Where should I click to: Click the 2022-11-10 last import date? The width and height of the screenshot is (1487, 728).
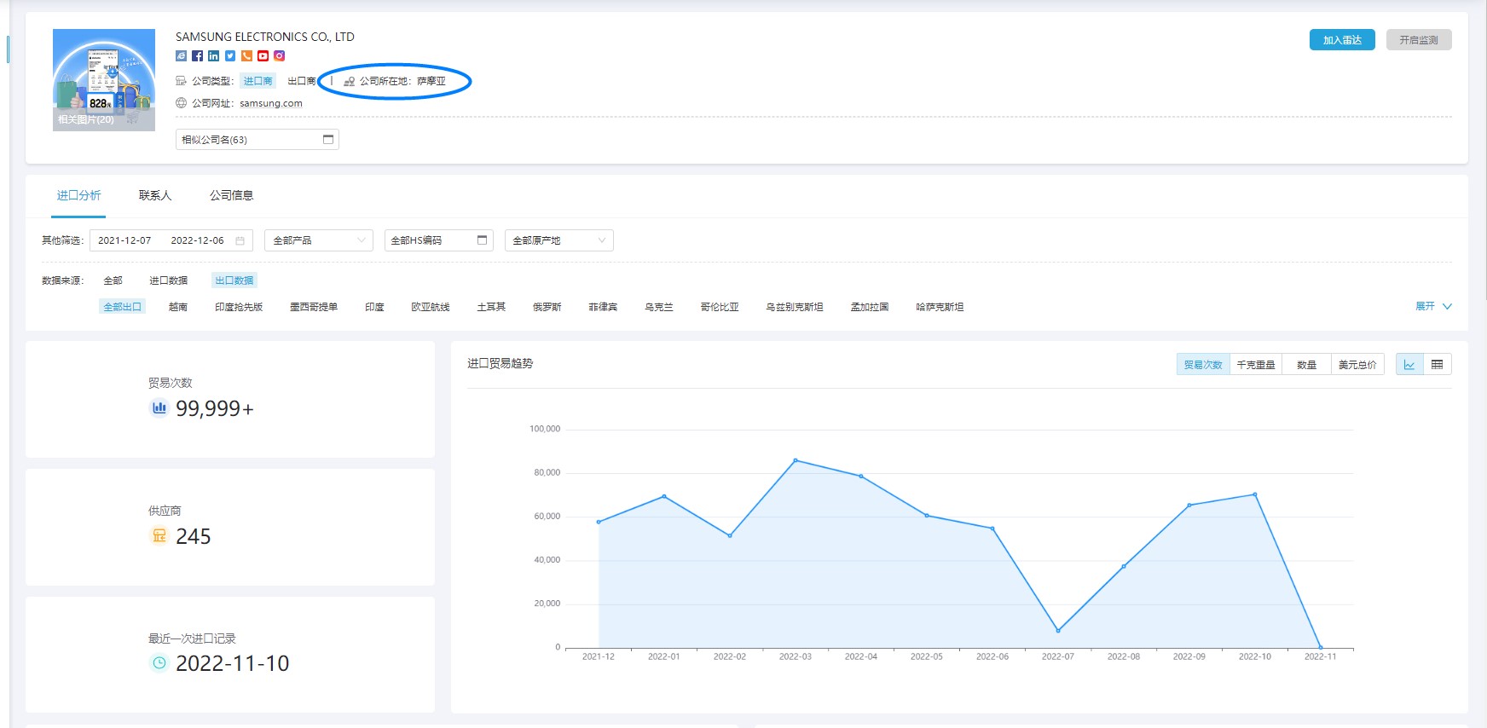233,663
